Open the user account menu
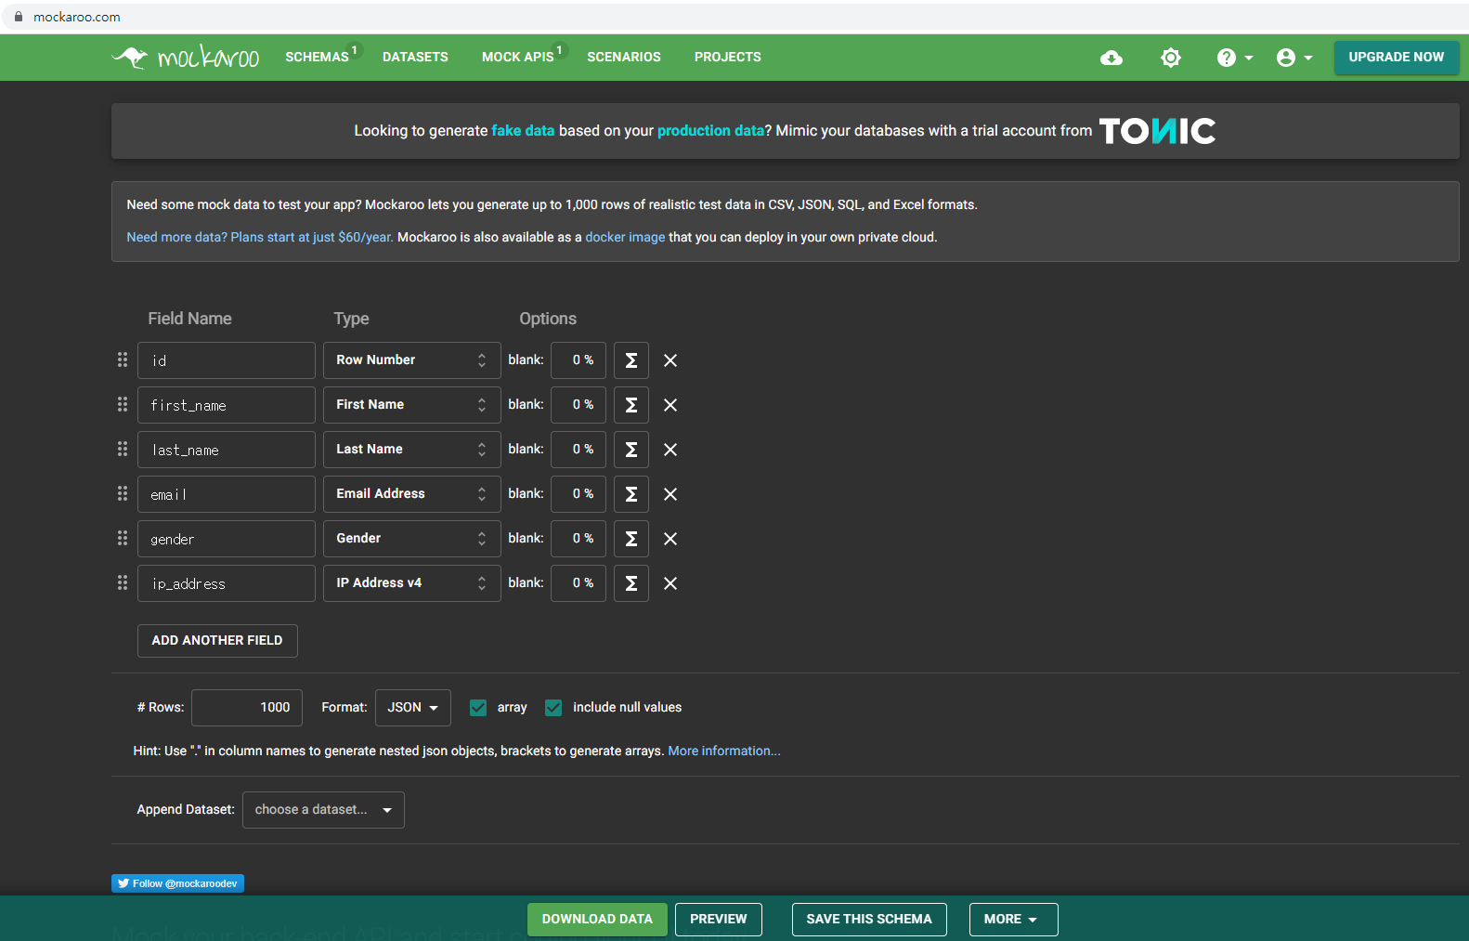The width and height of the screenshot is (1469, 941). click(x=1294, y=58)
